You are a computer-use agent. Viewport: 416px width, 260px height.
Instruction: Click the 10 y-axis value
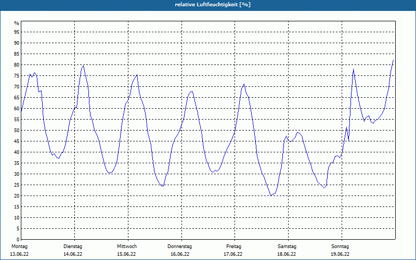pos(17,217)
